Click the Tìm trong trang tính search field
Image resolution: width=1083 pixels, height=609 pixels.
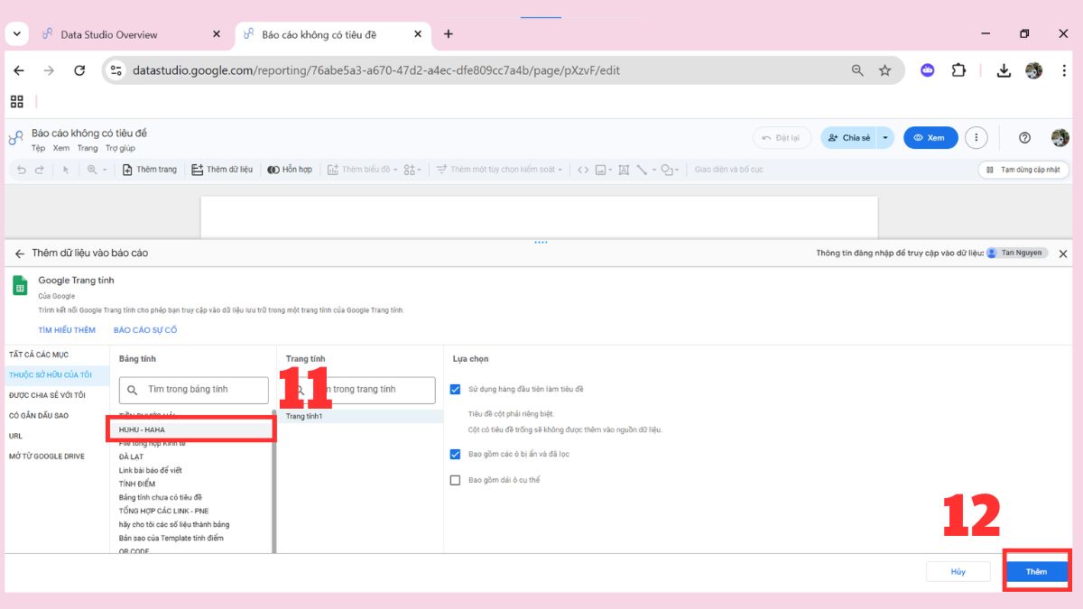(361, 390)
